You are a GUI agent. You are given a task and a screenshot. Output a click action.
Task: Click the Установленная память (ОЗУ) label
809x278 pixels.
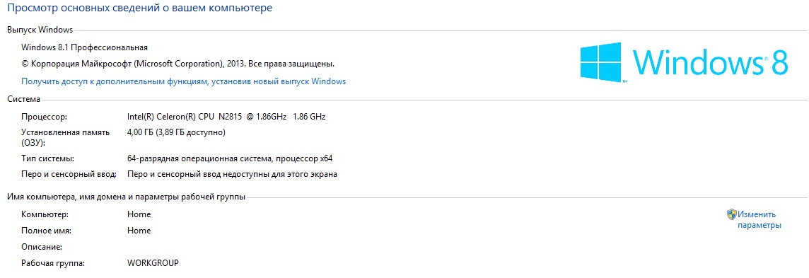point(66,137)
